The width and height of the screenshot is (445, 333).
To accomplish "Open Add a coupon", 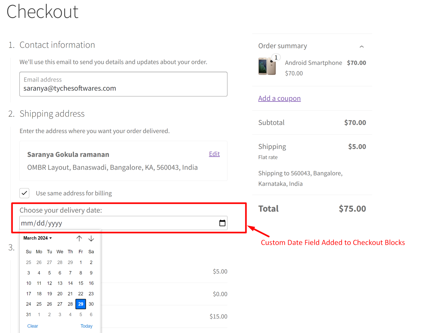I will click(279, 98).
